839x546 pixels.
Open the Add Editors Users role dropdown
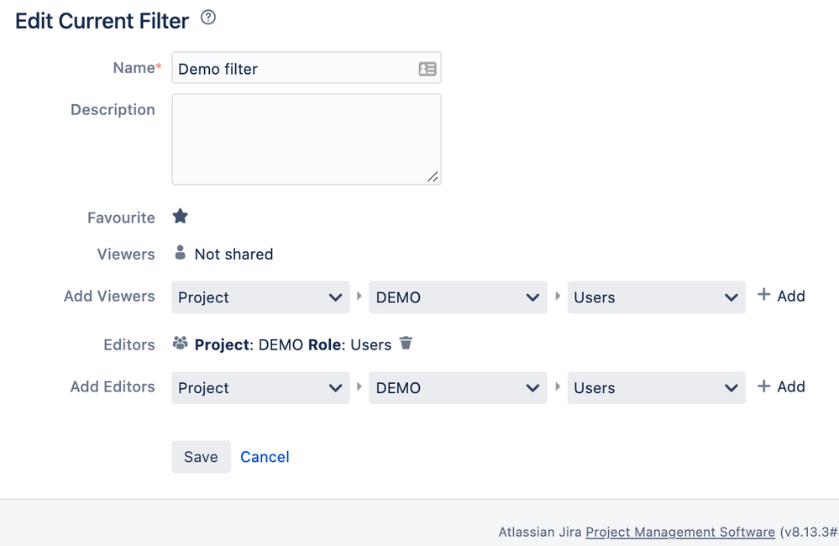click(x=657, y=387)
